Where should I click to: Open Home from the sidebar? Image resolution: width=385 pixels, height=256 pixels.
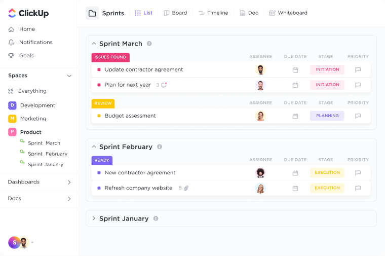click(22, 29)
